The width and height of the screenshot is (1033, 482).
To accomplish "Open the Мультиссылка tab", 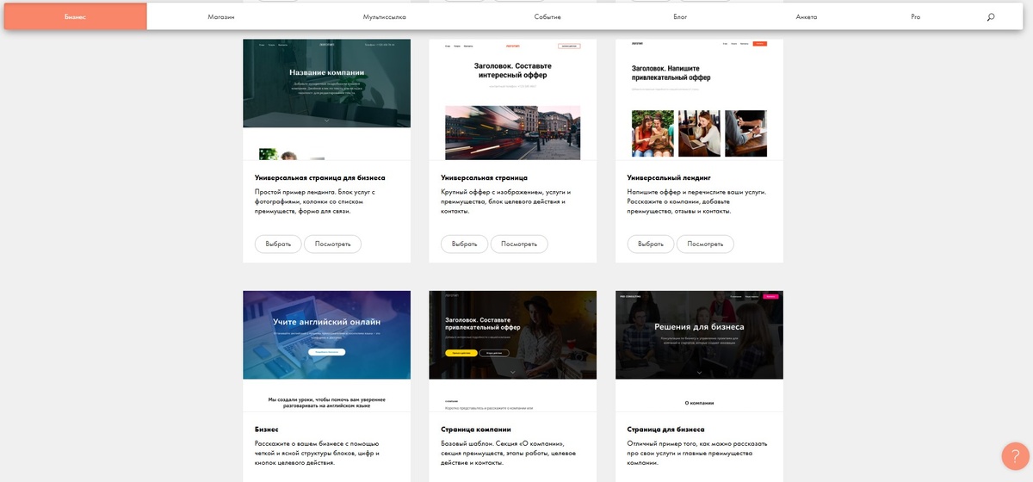I will (385, 16).
